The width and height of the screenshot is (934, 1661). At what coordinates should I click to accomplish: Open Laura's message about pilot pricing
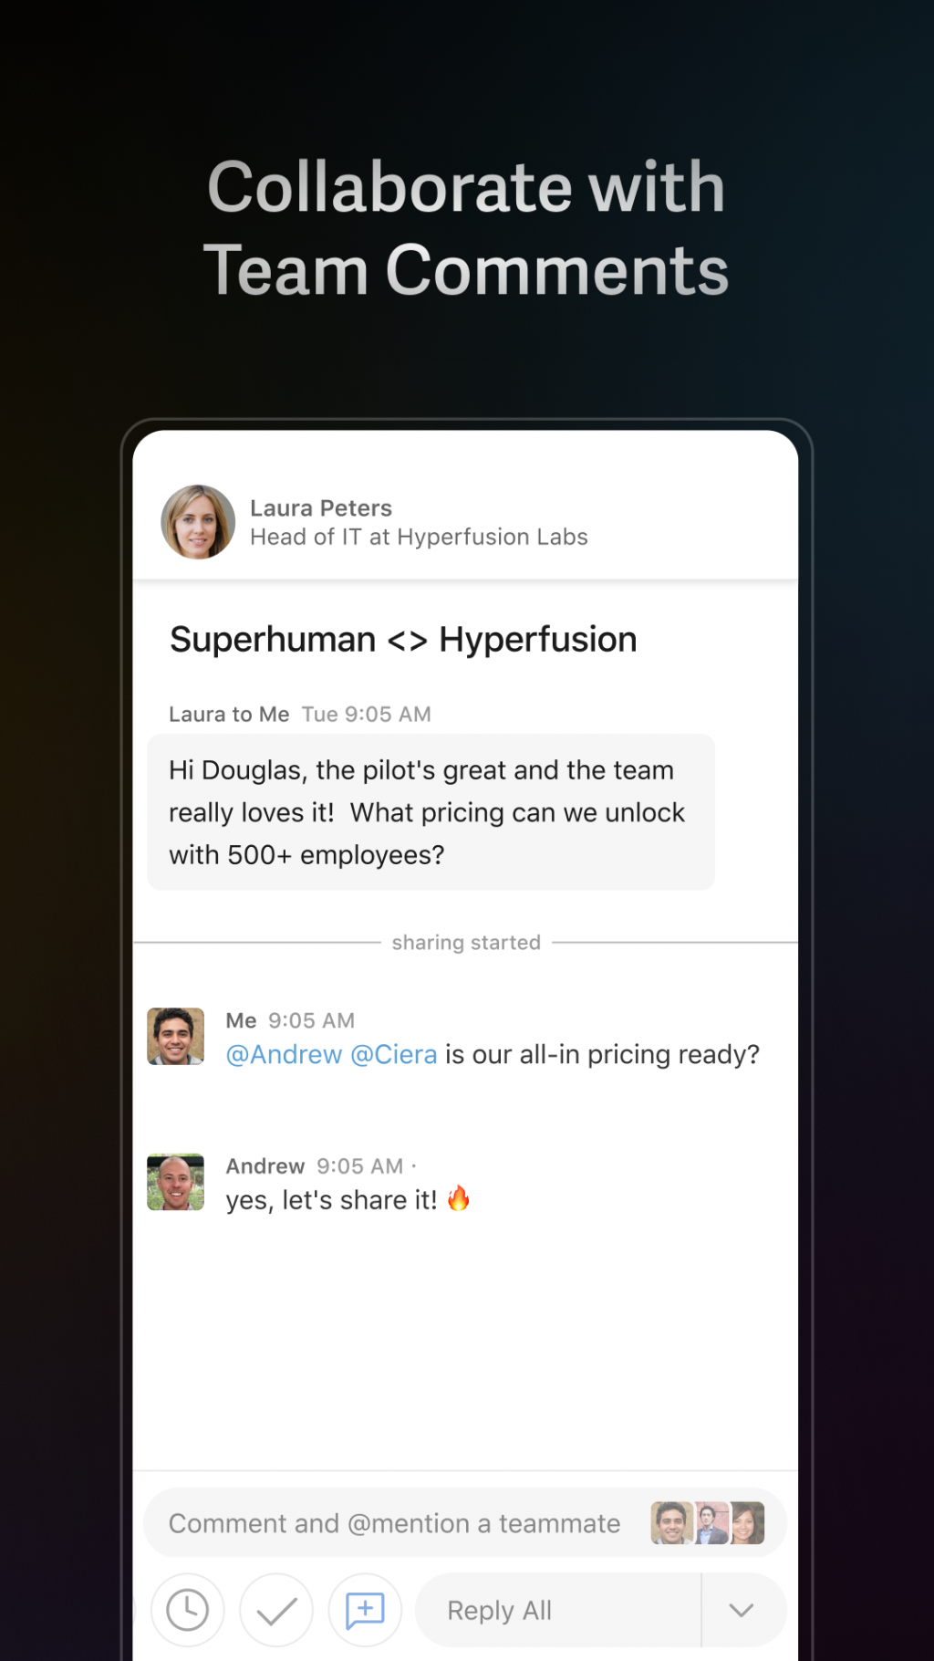click(431, 812)
